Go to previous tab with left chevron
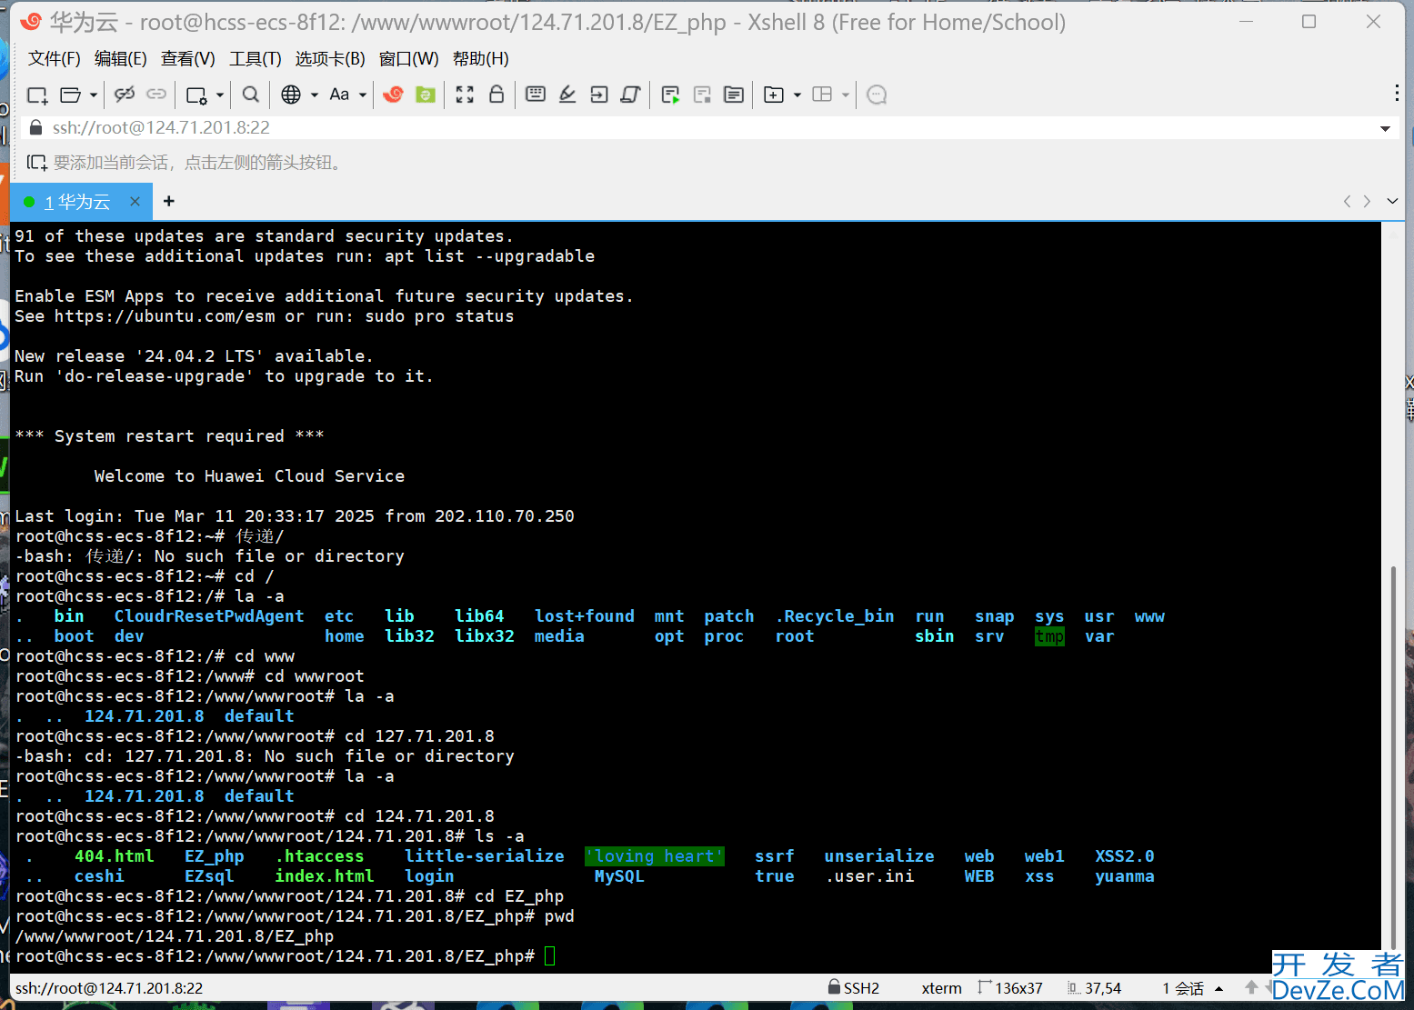This screenshot has width=1414, height=1010. [1347, 201]
